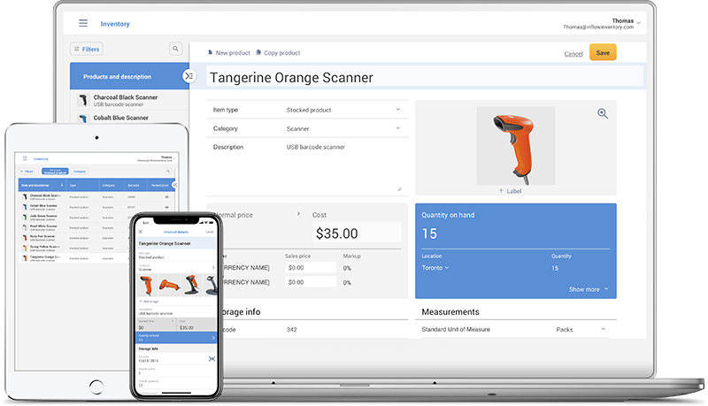The height and width of the screenshot is (406, 708).
Task: Click Category filter chip on tablet
Action: [80, 172]
